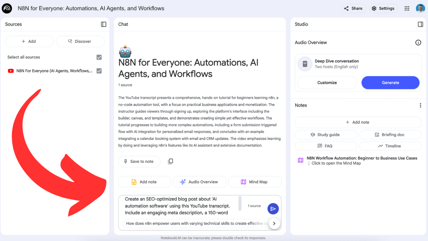Click the NotebookLM logo
Screen dimensions: 428x241
(x=7, y=8)
